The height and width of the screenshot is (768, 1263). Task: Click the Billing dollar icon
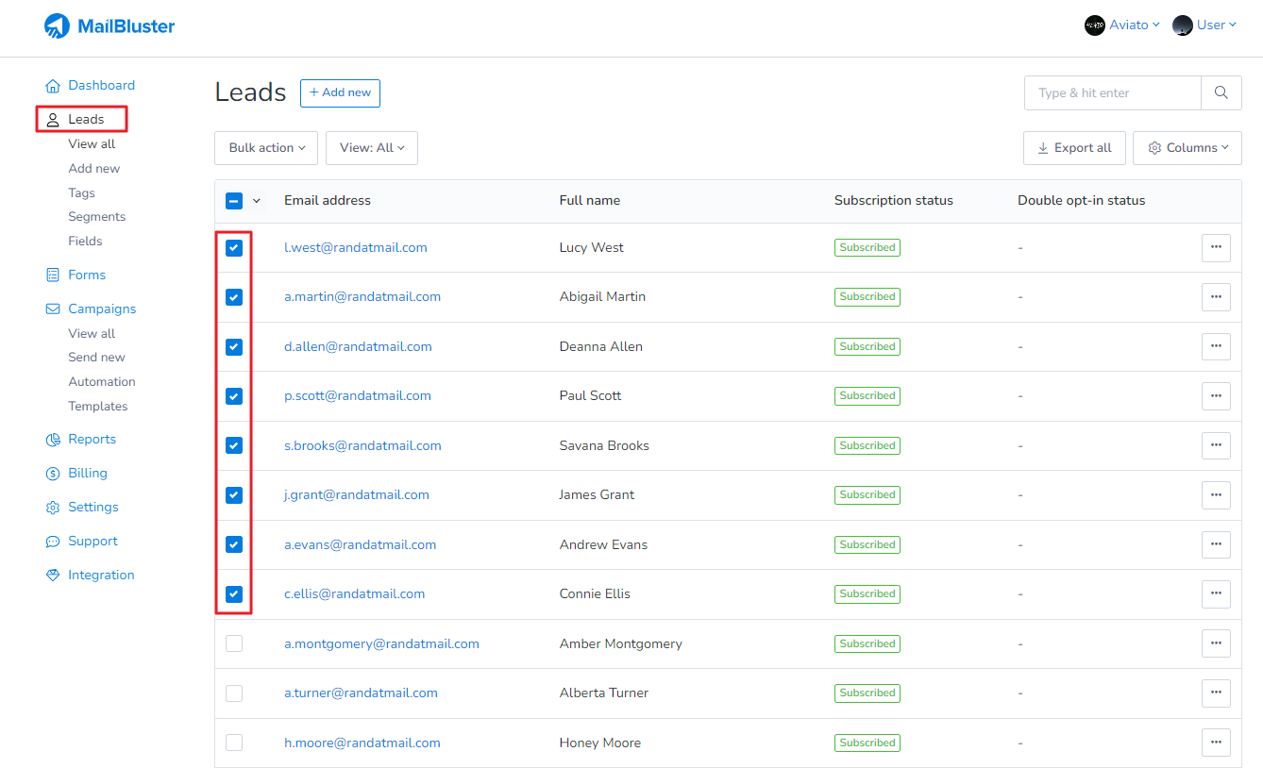53,474
